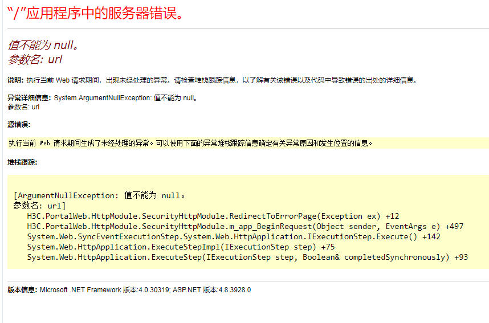The height and width of the screenshot is (323, 489).
Task: Click the bold '说明:' label
Action: pos(16,80)
